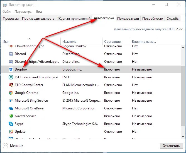Click the scrollbar up arrow

click(183, 47)
